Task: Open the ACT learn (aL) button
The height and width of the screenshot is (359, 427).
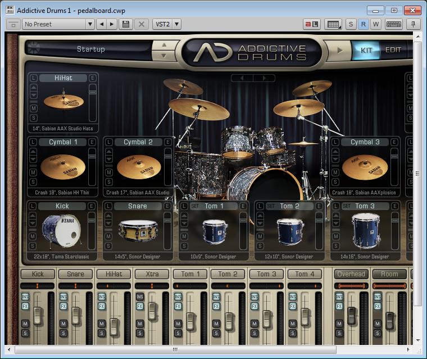Action: pos(311,24)
